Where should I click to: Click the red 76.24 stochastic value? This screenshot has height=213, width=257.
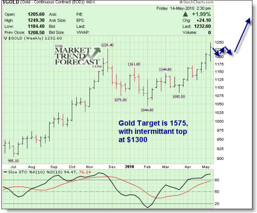(x=85, y=172)
